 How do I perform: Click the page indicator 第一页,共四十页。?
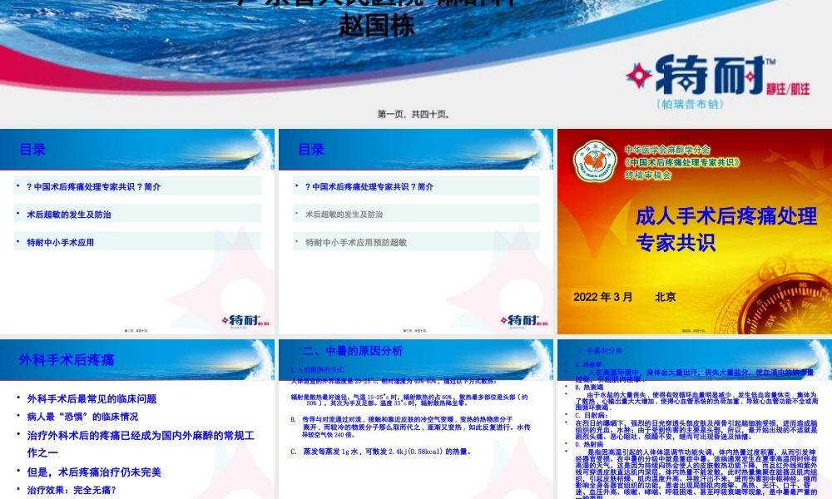[x=414, y=114]
